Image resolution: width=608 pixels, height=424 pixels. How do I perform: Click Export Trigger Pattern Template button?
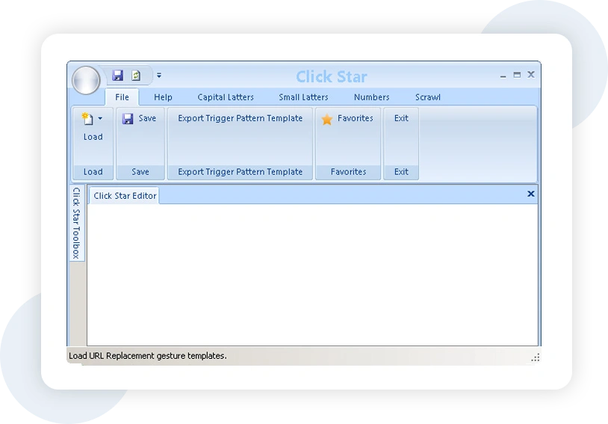(x=240, y=118)
